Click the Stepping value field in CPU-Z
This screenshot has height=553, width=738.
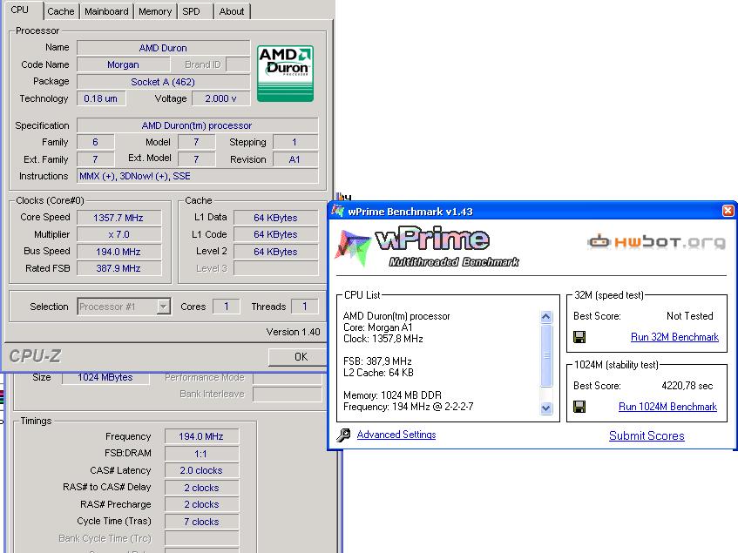pos(295,142)
